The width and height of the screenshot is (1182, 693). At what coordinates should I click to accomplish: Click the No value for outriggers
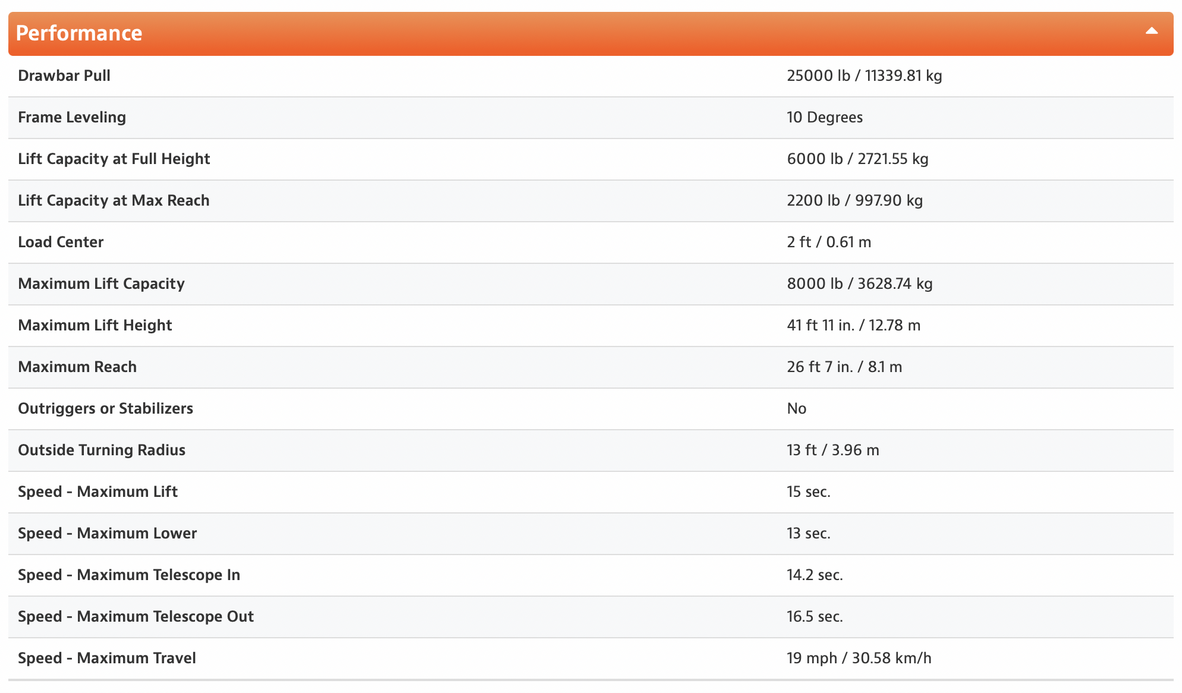(796, 409)
